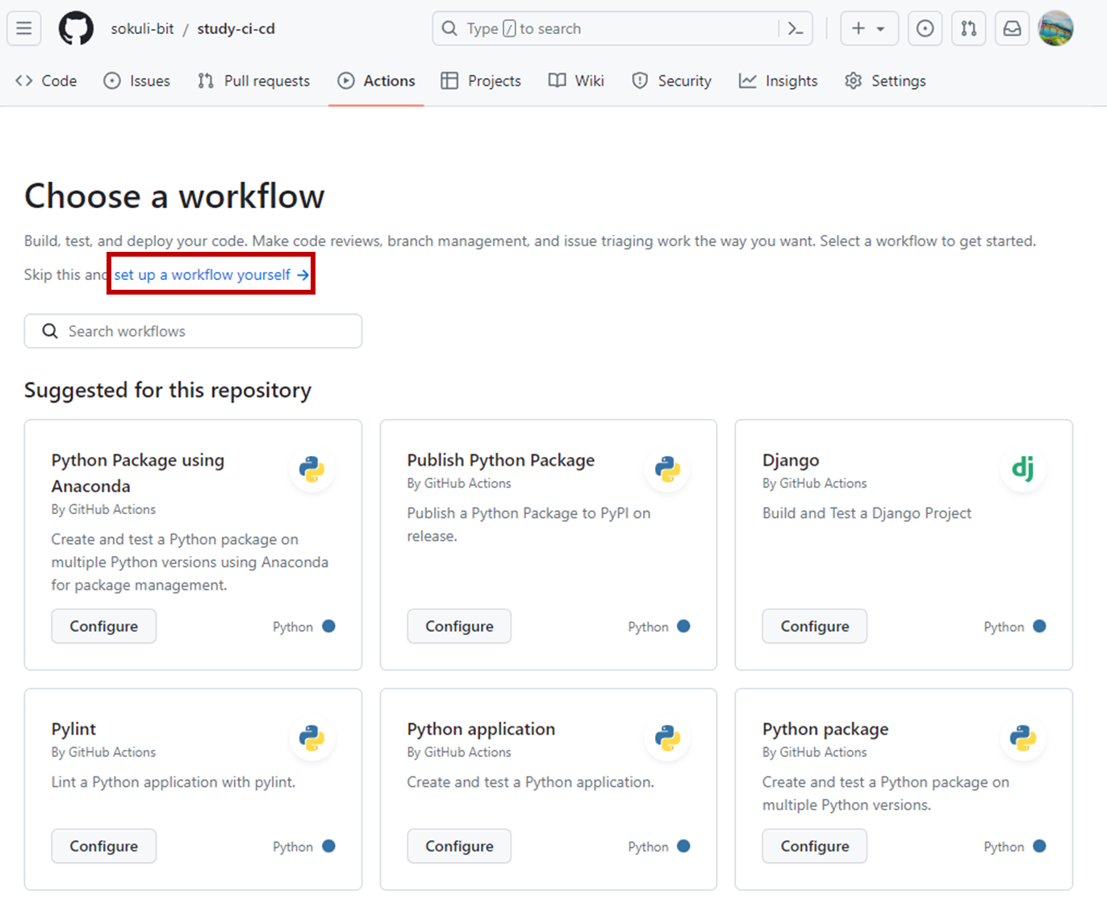
Task: Click the Projects tab table icon
Action: click(449, 81)
